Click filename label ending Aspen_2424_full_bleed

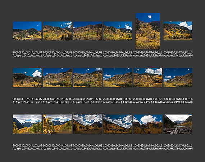point(58,54)
